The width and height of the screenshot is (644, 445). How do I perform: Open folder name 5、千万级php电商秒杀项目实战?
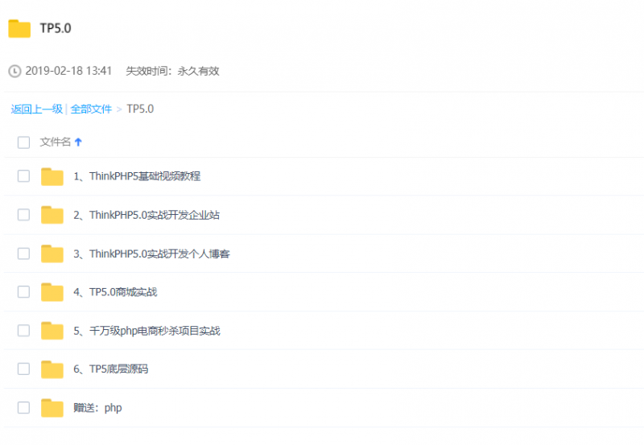147,331
